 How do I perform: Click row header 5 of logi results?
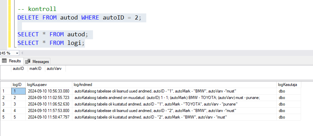[5, 117]
